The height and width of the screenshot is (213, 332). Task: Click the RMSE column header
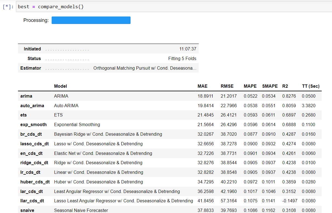pyautogui.click(x=227, y=86)
